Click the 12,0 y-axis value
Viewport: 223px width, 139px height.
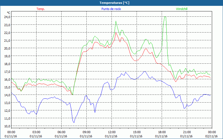pos(8,111)
